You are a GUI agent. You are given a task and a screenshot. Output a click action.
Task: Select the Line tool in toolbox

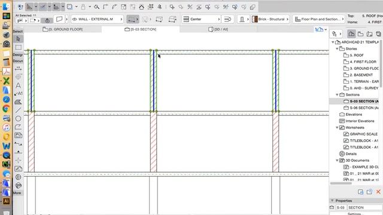tap(19, 110)
